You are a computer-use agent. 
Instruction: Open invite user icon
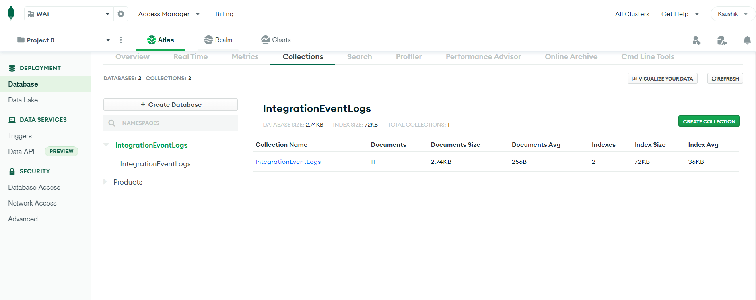(x=696, y=40)
